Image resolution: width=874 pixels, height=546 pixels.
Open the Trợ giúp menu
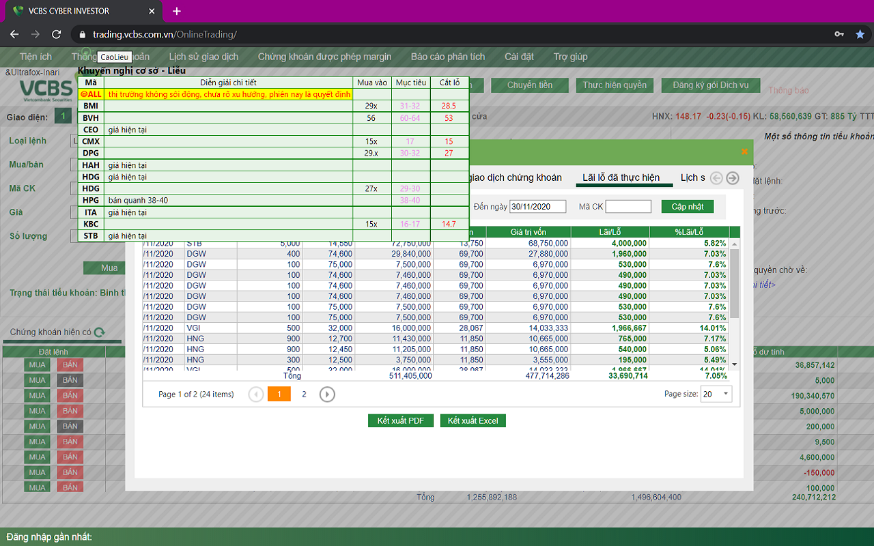point(570,57)
